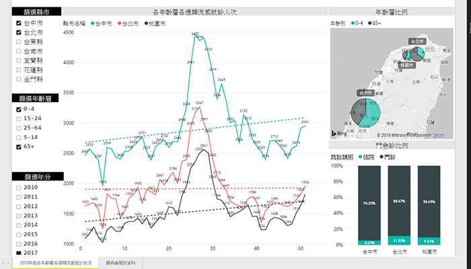The width and height of the screenshot is (471, 269).
Task: Select year 2010 in the year filter
Action: coord(18,187)
